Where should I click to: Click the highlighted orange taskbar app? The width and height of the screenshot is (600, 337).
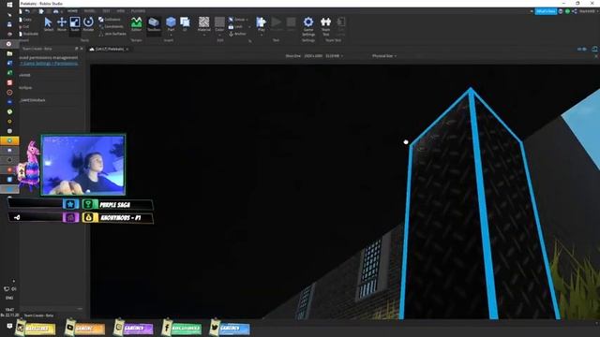[x=9, y=140]
